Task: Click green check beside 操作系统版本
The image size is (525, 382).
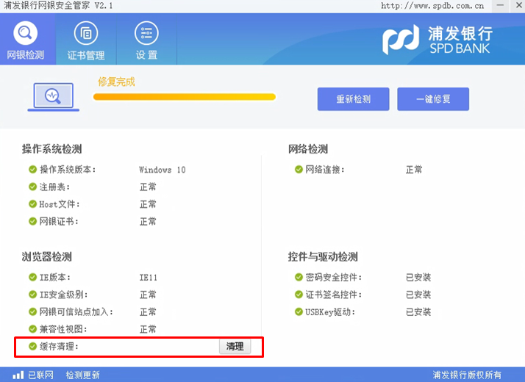Action: click(x=32, y=170)
